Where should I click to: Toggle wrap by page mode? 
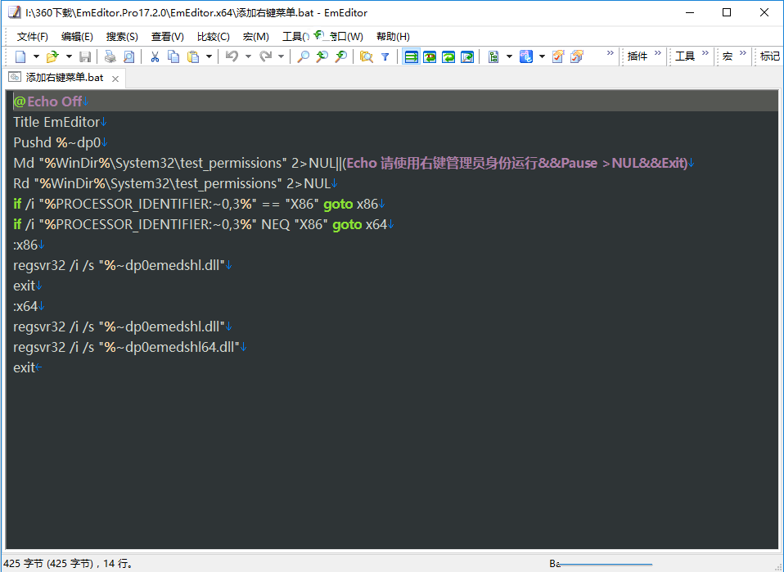pyautogui.click(x=467, y=56)
